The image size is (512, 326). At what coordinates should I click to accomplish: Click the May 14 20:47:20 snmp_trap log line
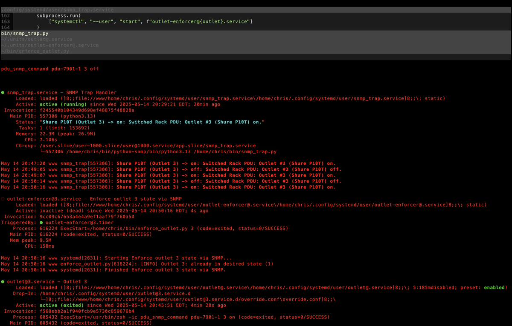coord(169,163)
